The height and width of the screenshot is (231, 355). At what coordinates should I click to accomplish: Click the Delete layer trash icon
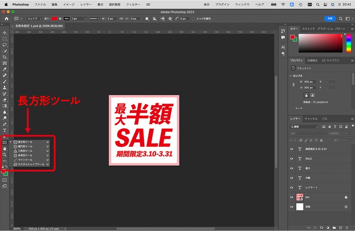(347, 228)
